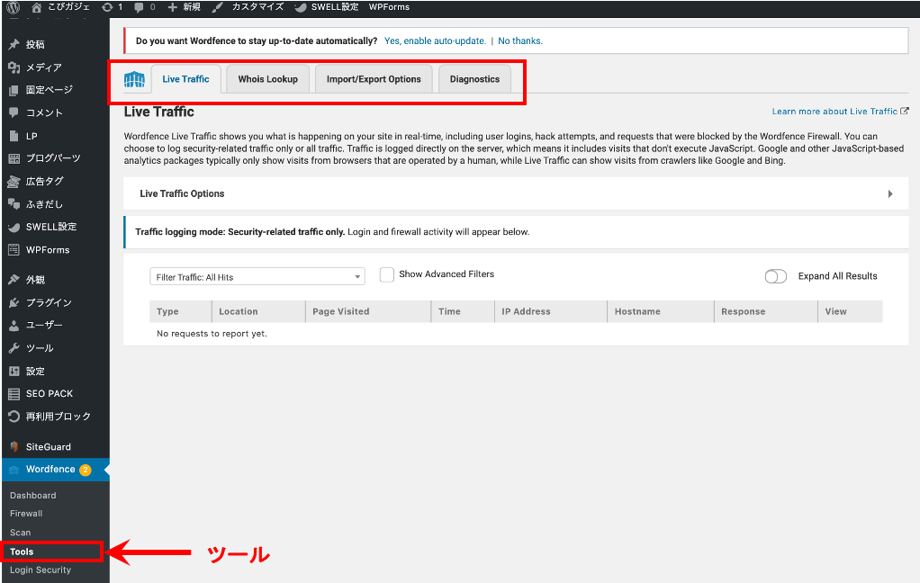Click Yes, enable auto-update link
This screenshot has width=920, height=583.
click(435, 41)
